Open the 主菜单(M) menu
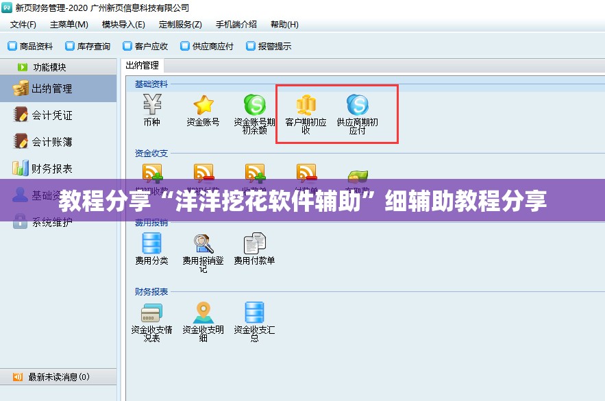This screenshot has height=401, width=605. pos(69,25)
